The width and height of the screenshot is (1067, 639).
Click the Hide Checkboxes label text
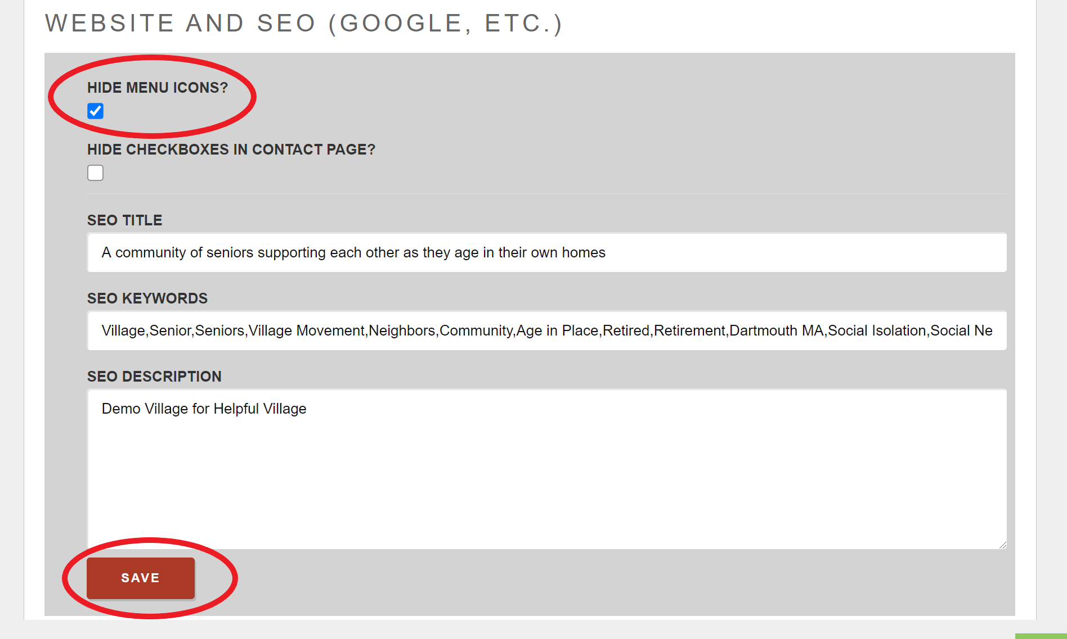coord(231,149)
